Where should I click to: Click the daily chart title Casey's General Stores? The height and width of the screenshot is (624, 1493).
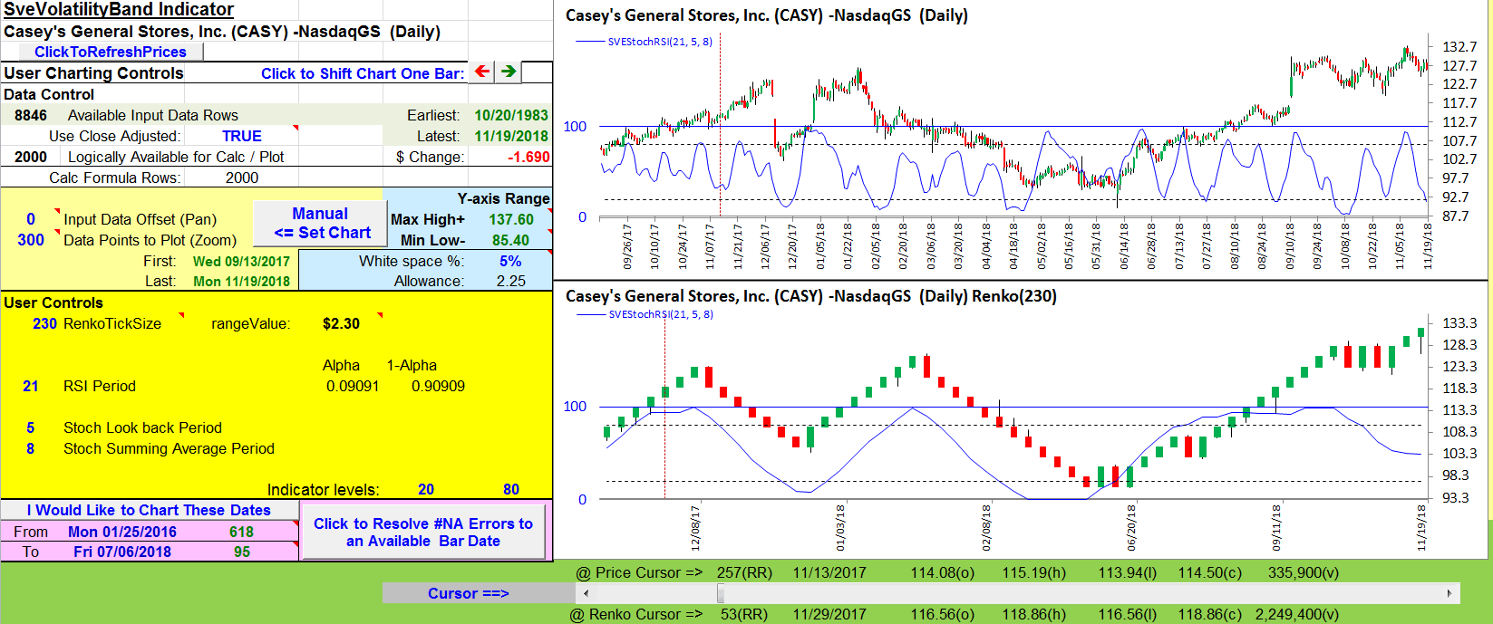(x=766, y=15)
